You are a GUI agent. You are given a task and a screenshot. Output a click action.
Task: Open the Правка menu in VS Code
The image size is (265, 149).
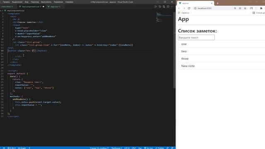click(x=6, y=2)
